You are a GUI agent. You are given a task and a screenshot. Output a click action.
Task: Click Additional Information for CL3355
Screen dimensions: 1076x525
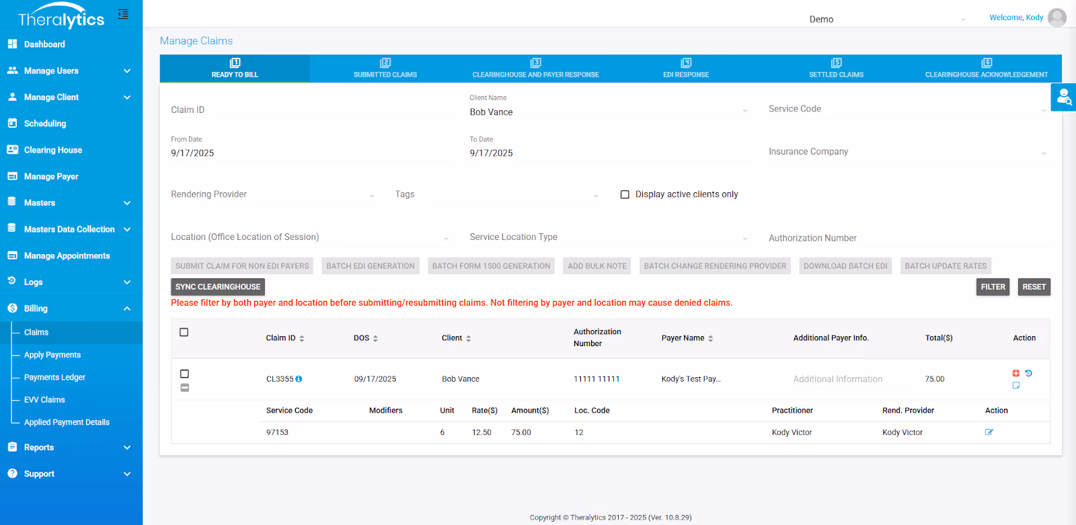[837, 379]
